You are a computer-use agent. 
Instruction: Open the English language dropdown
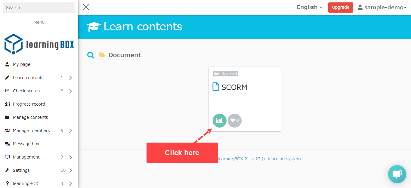pyautogui.click(x=310, y=7)
